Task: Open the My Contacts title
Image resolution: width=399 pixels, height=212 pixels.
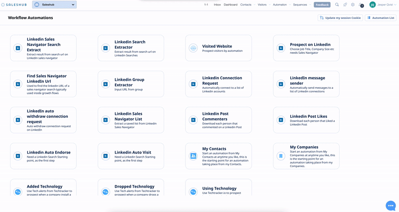Action: click(x=214, y=149)
